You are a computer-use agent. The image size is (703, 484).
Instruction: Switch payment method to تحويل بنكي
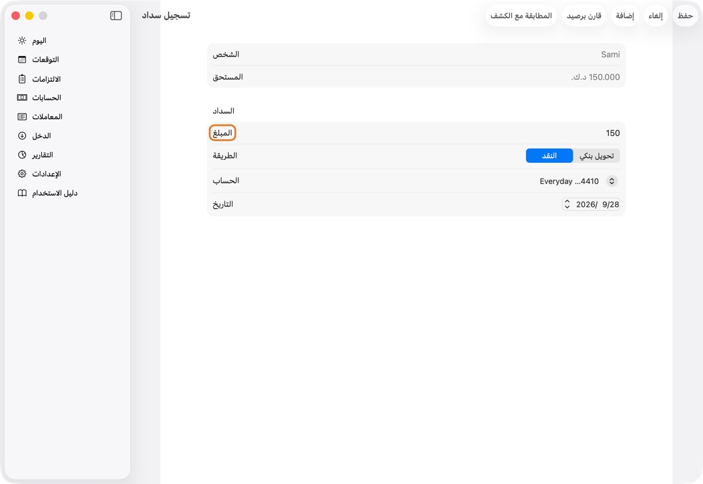pyautogui.click(x=596, y=156)
